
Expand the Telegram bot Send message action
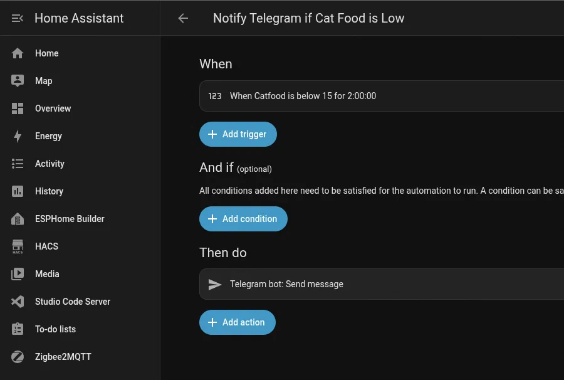click(x=382, y=284)
